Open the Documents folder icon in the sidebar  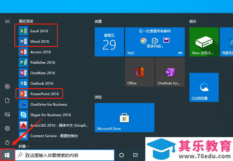coord(7,100)
